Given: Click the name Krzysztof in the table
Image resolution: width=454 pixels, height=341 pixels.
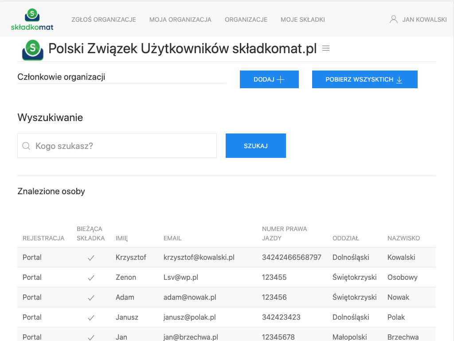Looking at the screenshot, I should (131, 257).
